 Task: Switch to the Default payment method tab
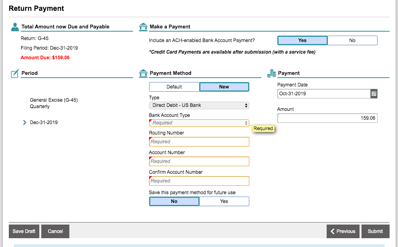click(x=174, y=87)
